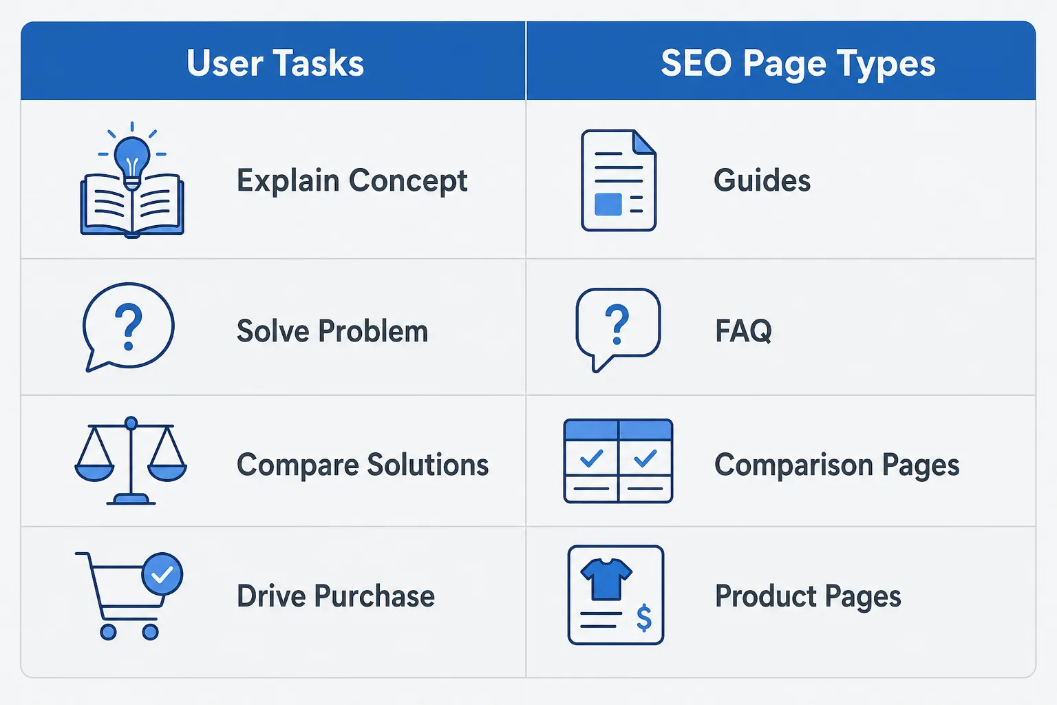This screenshot has width=1057, height=705.
Task: Click the FAQ speech bubble icon
Action: coord(618,330)
